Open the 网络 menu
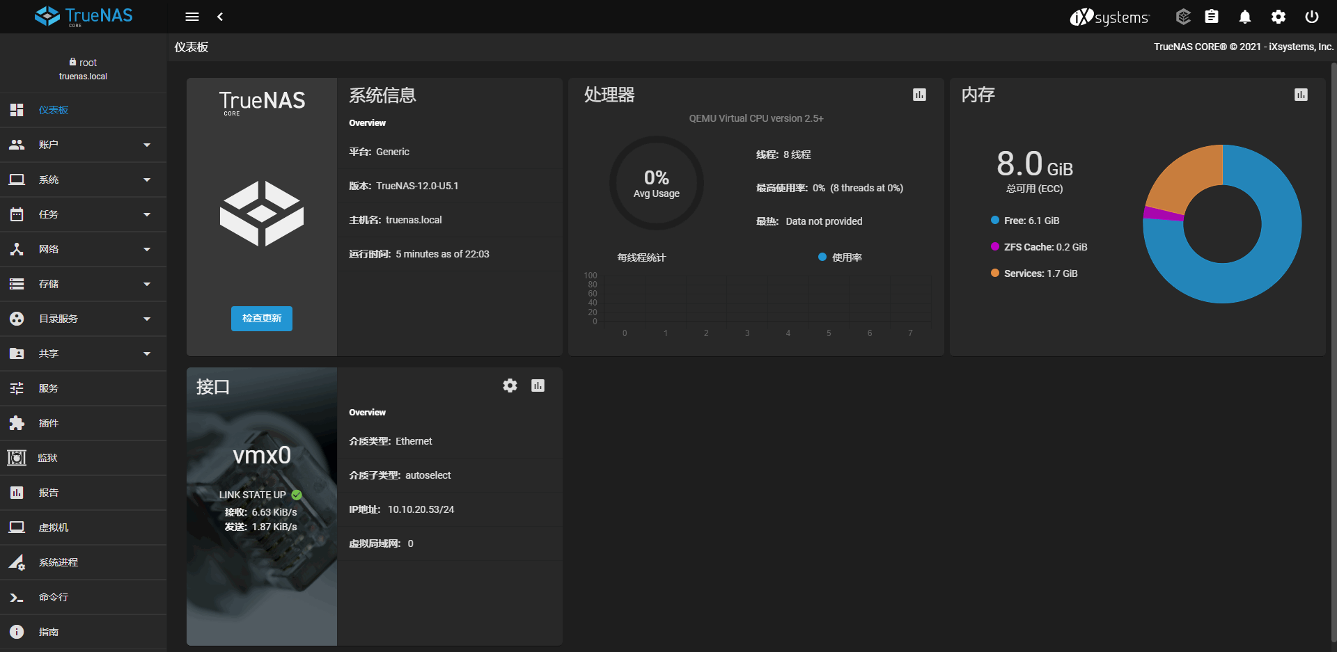1337x652 pixels. (84, 249)
